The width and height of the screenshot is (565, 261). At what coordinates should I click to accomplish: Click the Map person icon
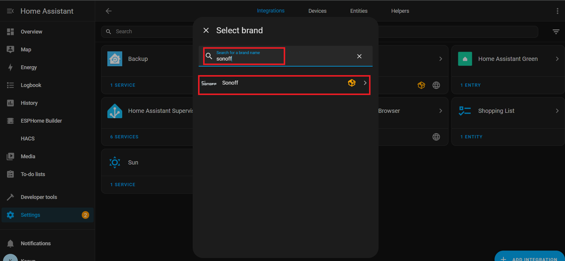click(10, 50)
